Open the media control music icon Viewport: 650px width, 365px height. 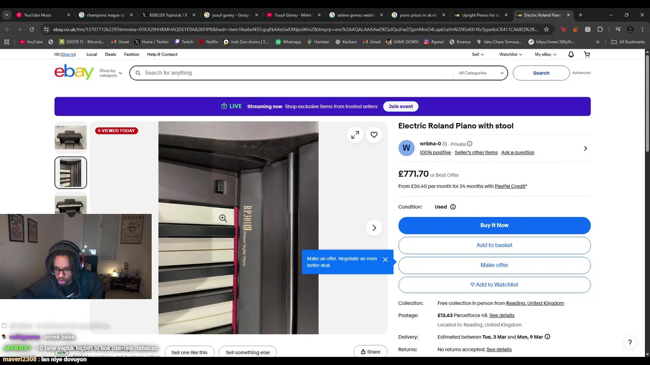click(x=618, y=29)
